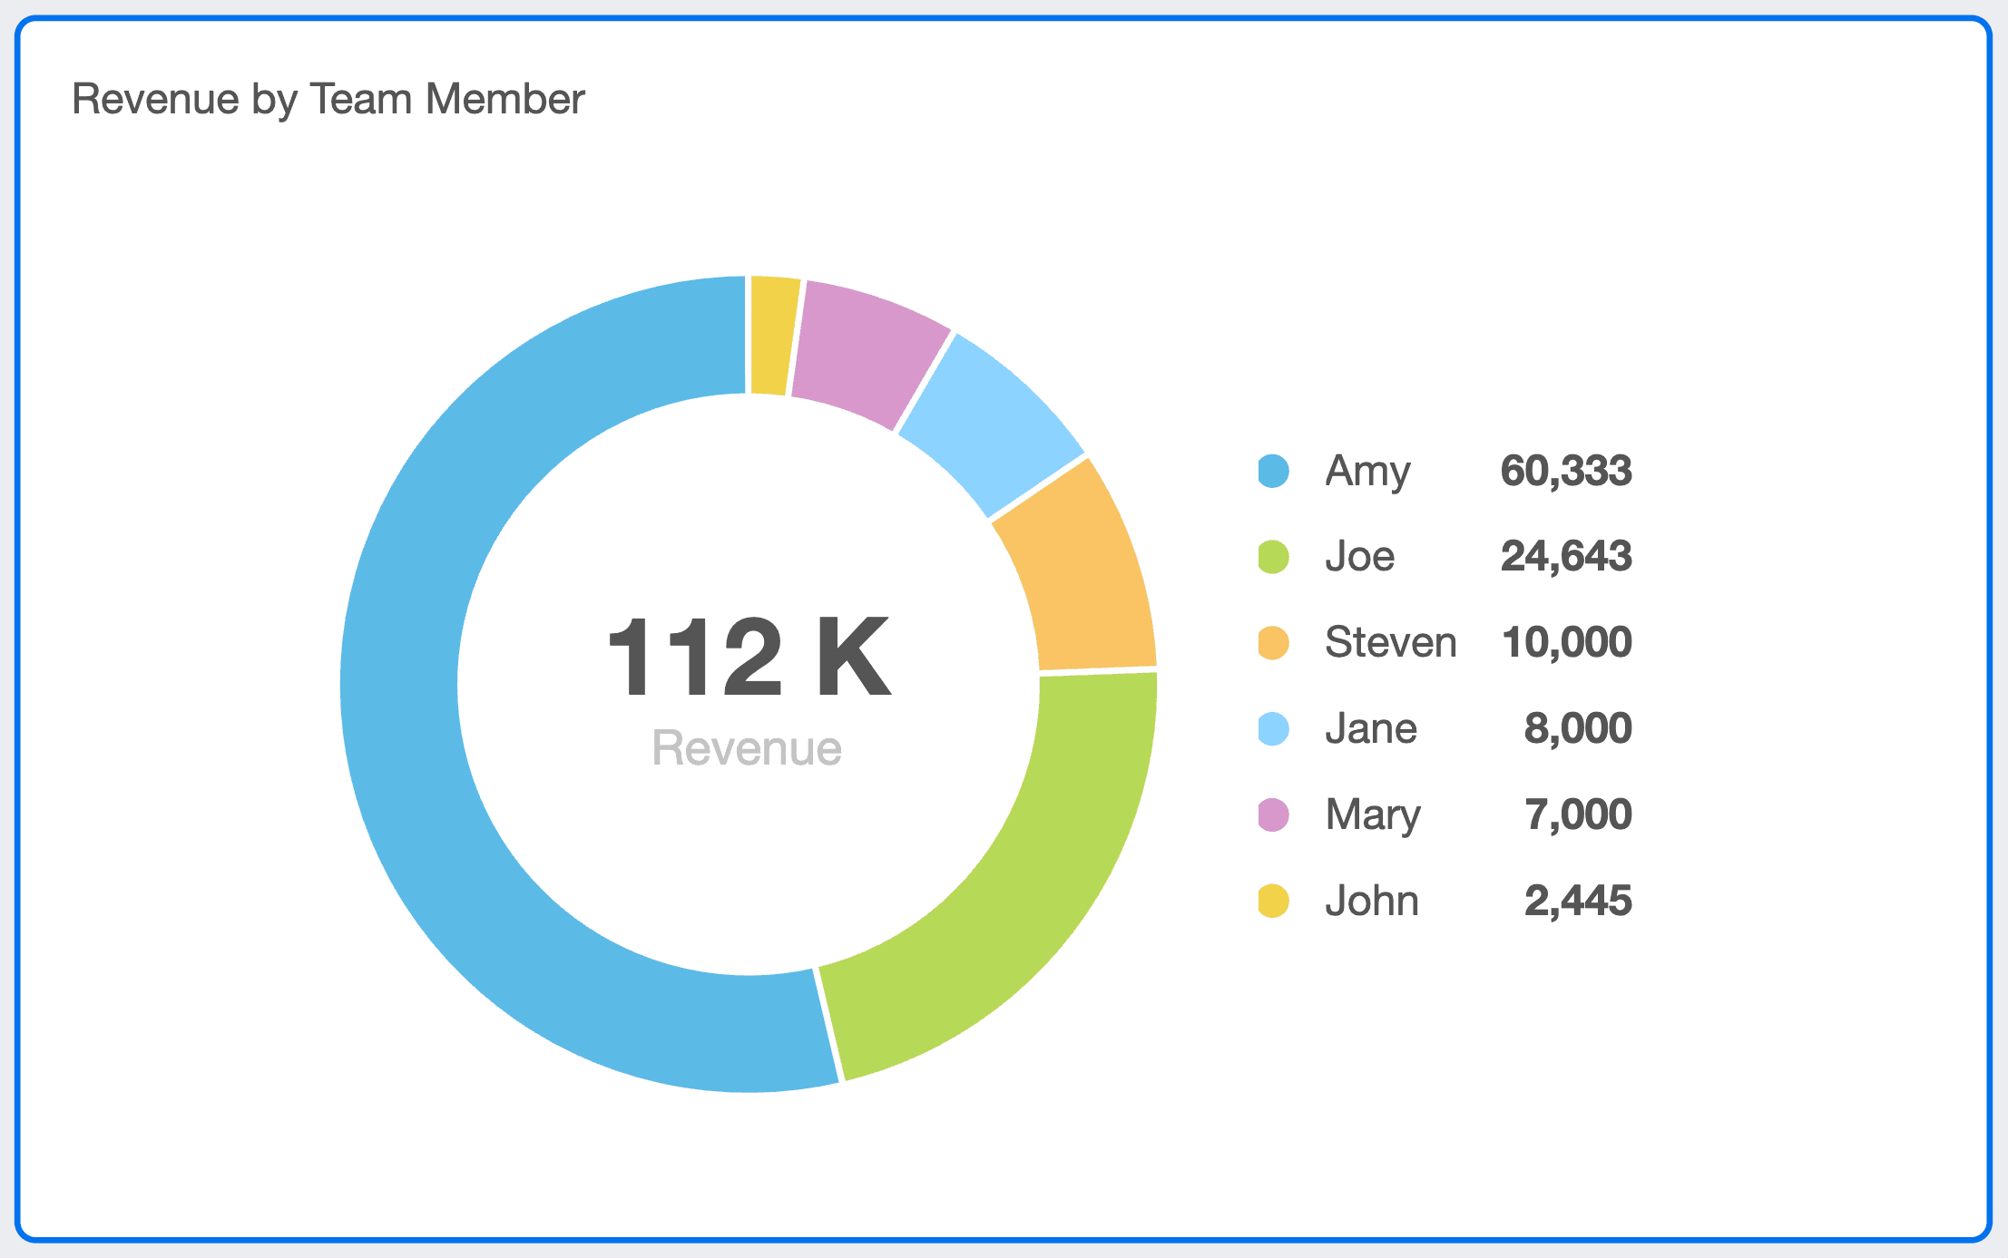Click the Revenue by Team Member title
The image size is (2008, 1258).
328,99
